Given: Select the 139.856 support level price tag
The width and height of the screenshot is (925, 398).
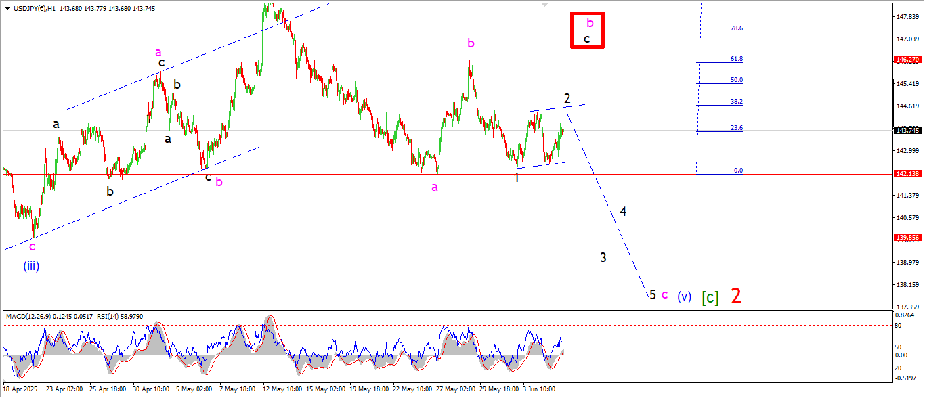Looking at the screenshot, I should coord(906,238).
